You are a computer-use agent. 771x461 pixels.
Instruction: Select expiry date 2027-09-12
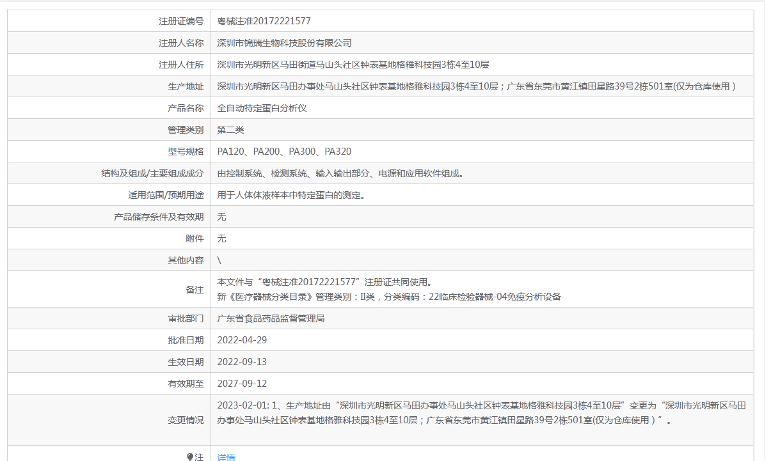point(242,384)
